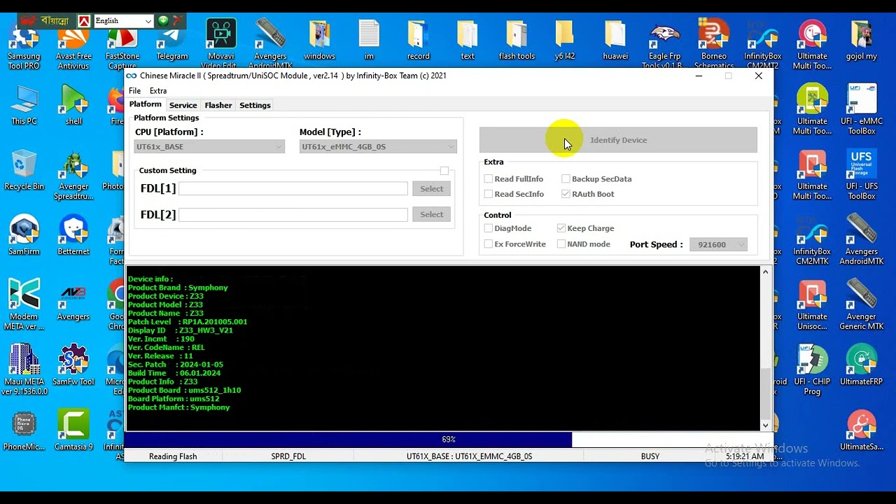
Task: Expand the Model Type dropdown
Action: [x=378, y=146]
